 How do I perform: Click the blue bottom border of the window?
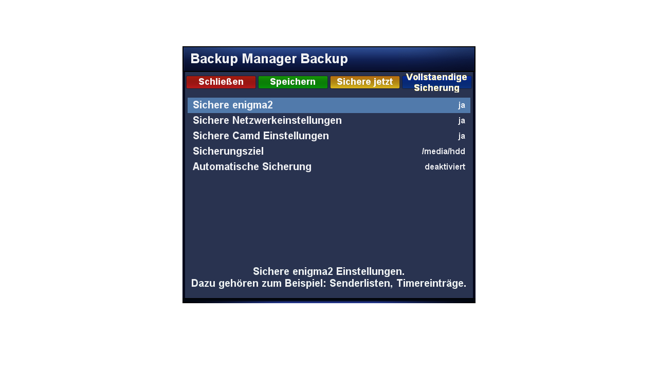point(329,301)
